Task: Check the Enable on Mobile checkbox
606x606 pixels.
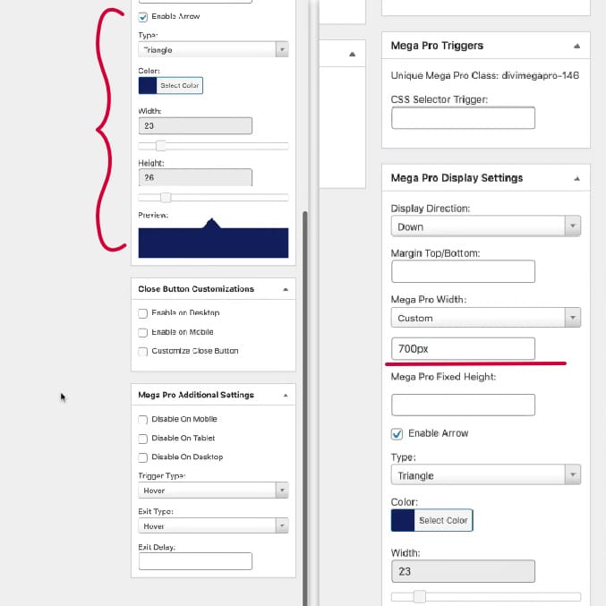Action: coord(143,332)
